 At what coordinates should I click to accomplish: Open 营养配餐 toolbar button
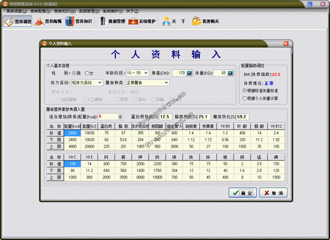click(48, 21)
